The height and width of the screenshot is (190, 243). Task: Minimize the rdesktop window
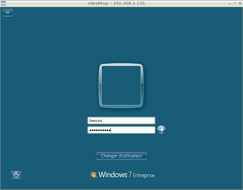[230, 3]
